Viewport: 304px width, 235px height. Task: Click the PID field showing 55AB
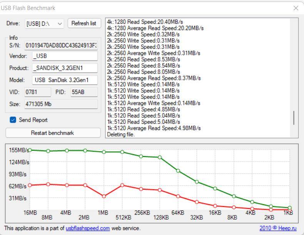pos(84,92)
